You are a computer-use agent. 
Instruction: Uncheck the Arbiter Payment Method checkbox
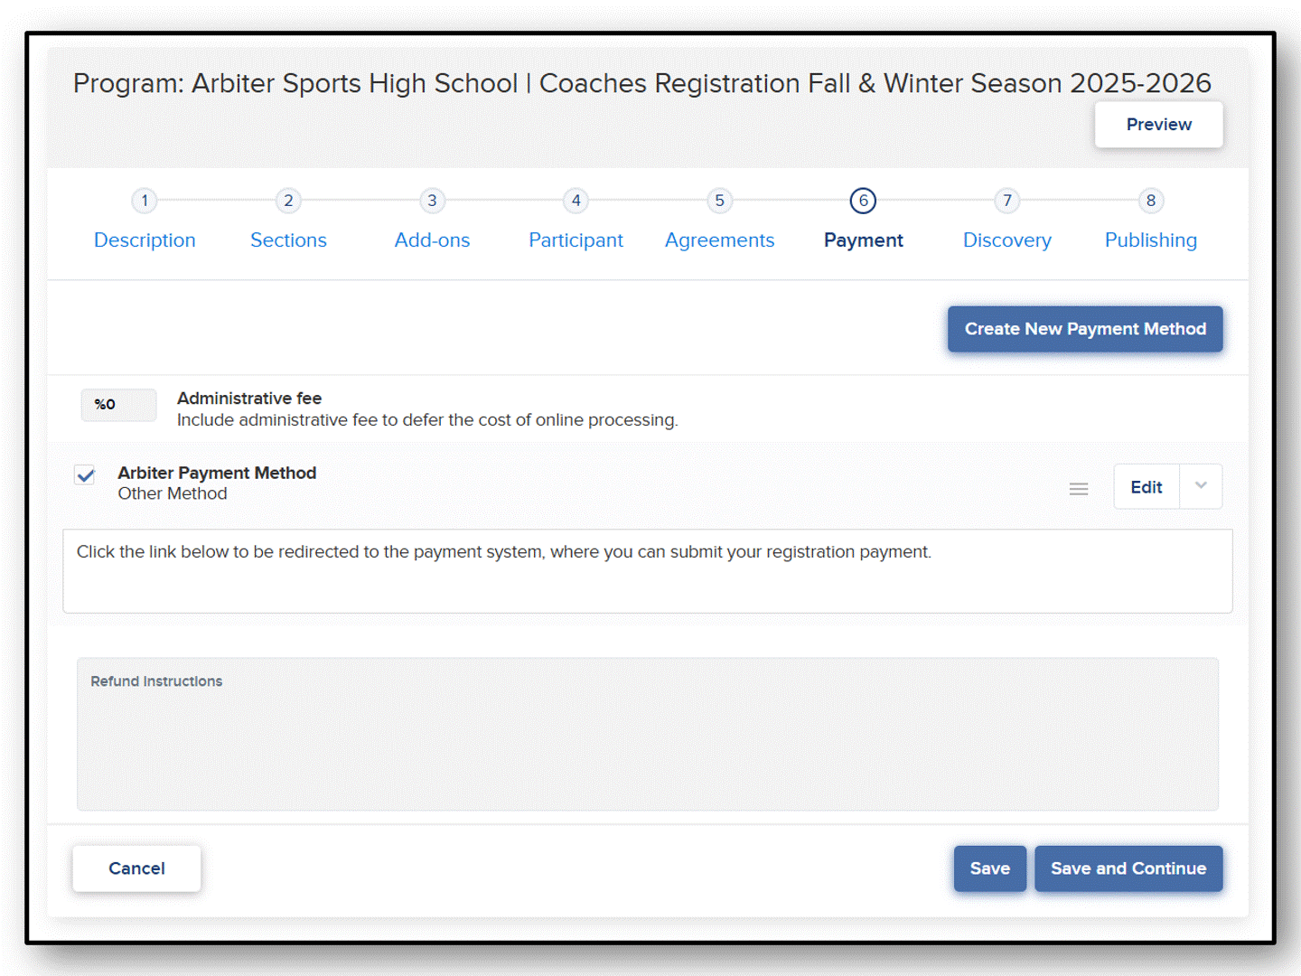(x=85, y=475)
